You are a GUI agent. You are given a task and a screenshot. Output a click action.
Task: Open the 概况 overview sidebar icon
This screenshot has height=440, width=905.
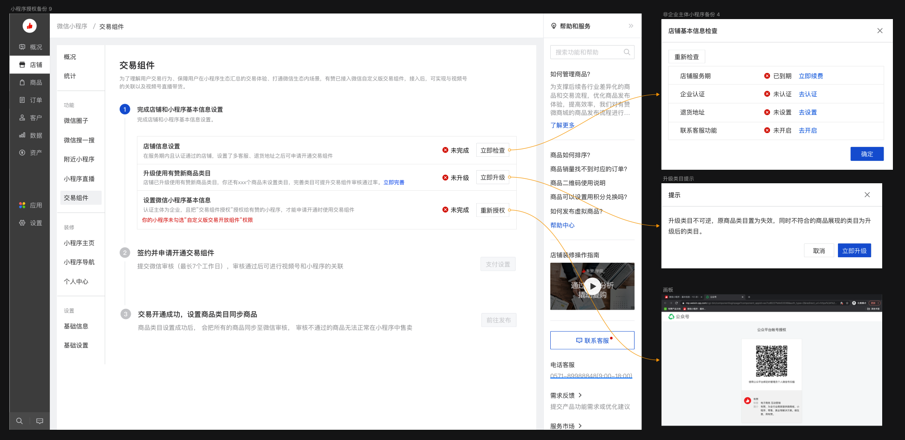point(30,47)
